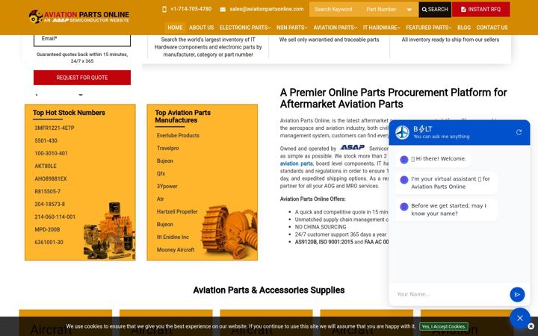The width and height of the screenshot is (538, 336).
Task: Expand the Aviation Parts menu
Action: pos(336,28)
